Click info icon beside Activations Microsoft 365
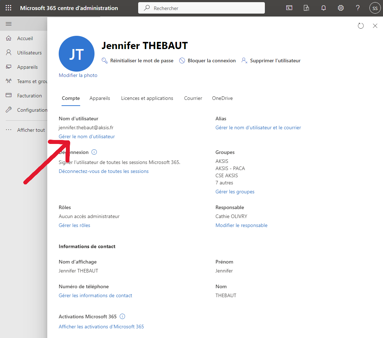Image resolution: width=383 pixels, height=338 pixels. [x=122, y=316]
